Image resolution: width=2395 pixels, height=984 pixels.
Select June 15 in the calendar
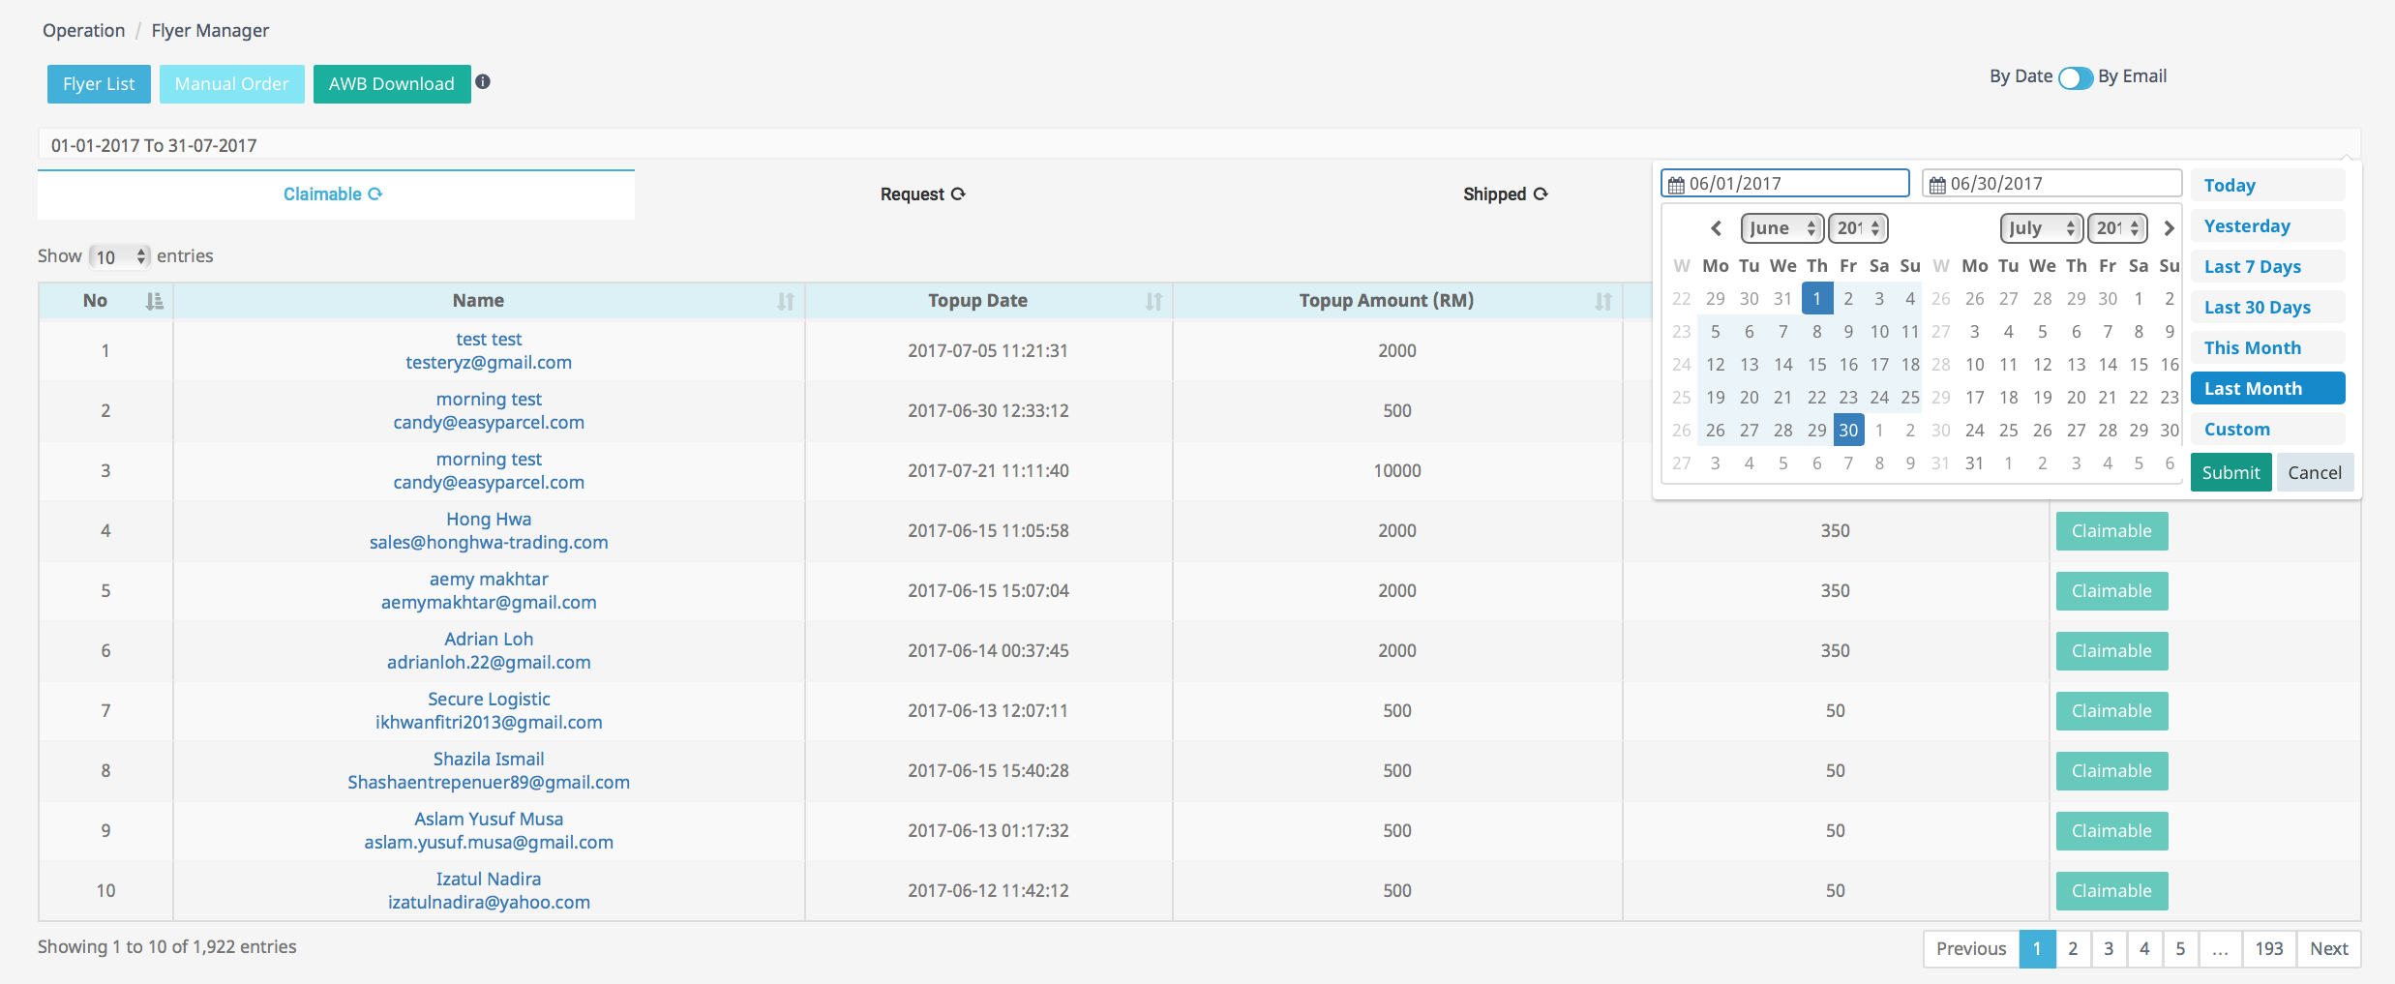click(1816, 365)
